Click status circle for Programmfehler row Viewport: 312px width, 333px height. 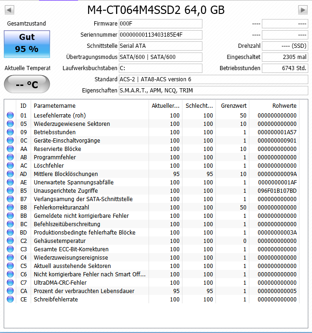pyautogui.click(x=10, y=157)
